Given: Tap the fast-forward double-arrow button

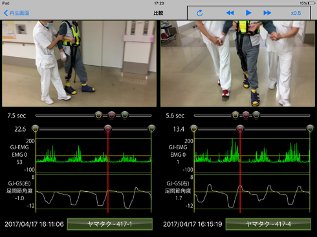Looking at the screenshot, I should (267, 13).
